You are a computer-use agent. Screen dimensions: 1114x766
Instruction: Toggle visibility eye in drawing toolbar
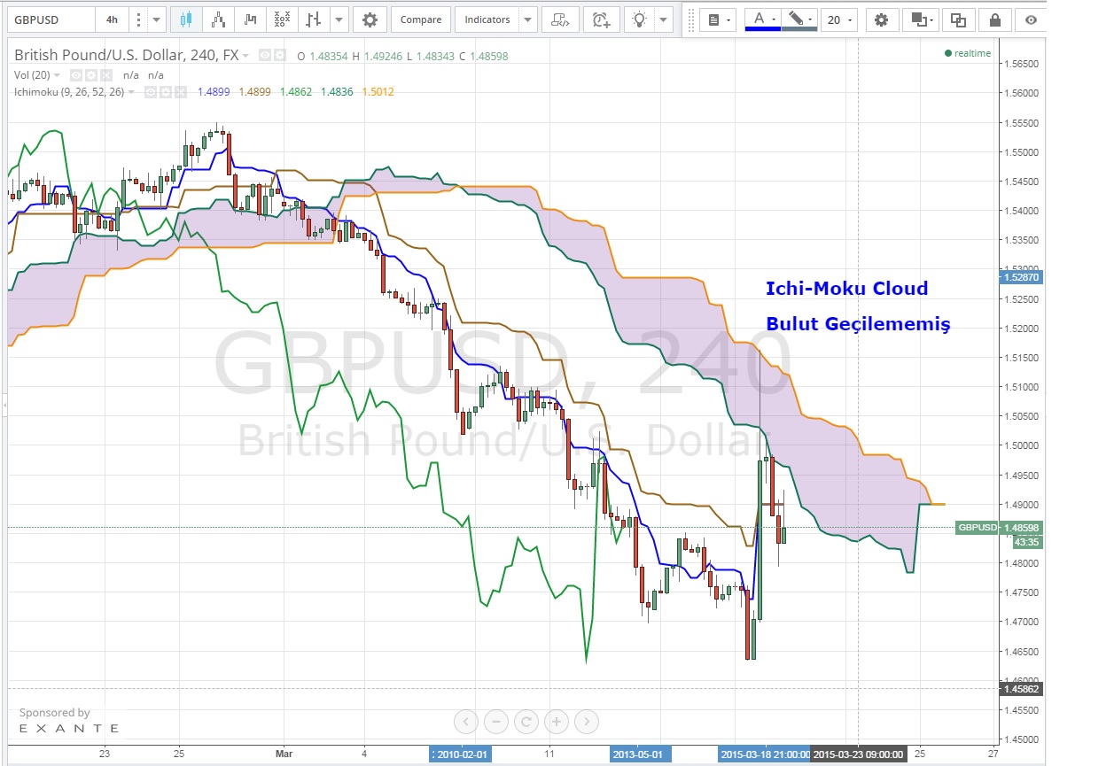(1030, 19)
